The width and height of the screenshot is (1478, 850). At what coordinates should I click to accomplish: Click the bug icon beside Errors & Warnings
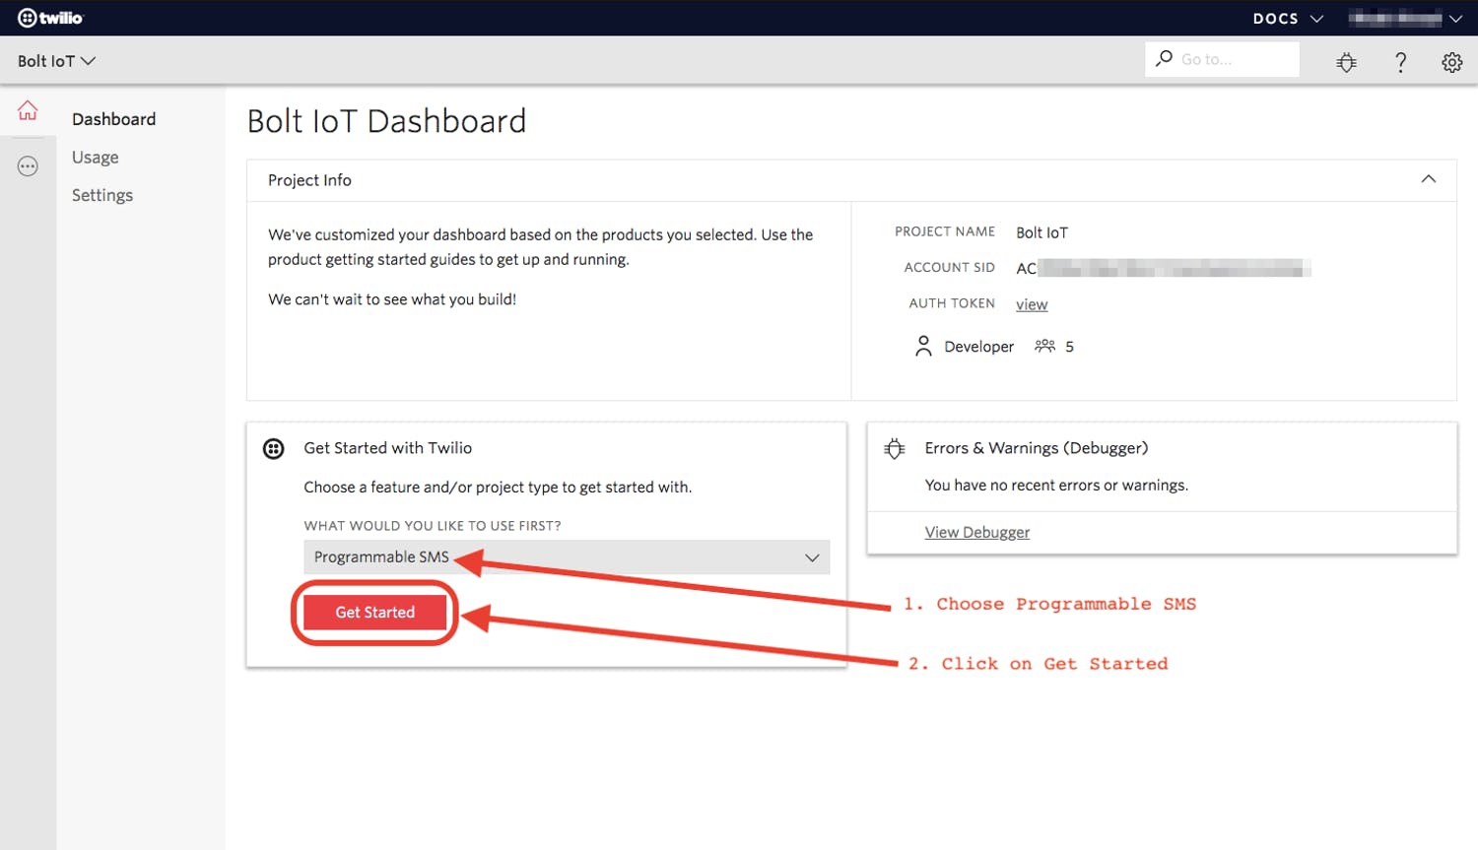[895, 448]
